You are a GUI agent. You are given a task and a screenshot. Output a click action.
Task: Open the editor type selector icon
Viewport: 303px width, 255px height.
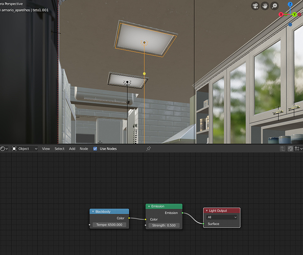click(4, 149)
